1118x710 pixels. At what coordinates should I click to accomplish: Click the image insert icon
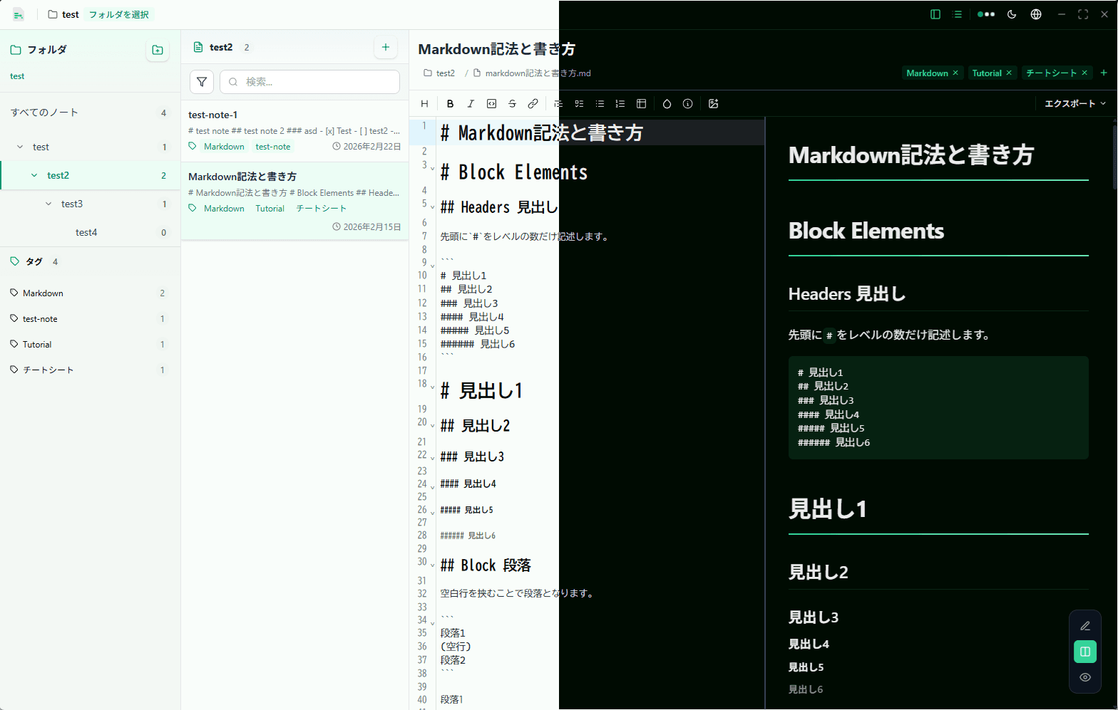713,104
